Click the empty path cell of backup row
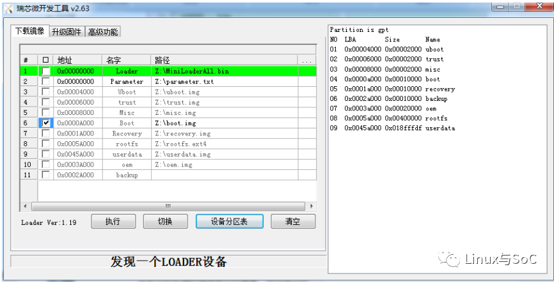 [x=225, y=174]
